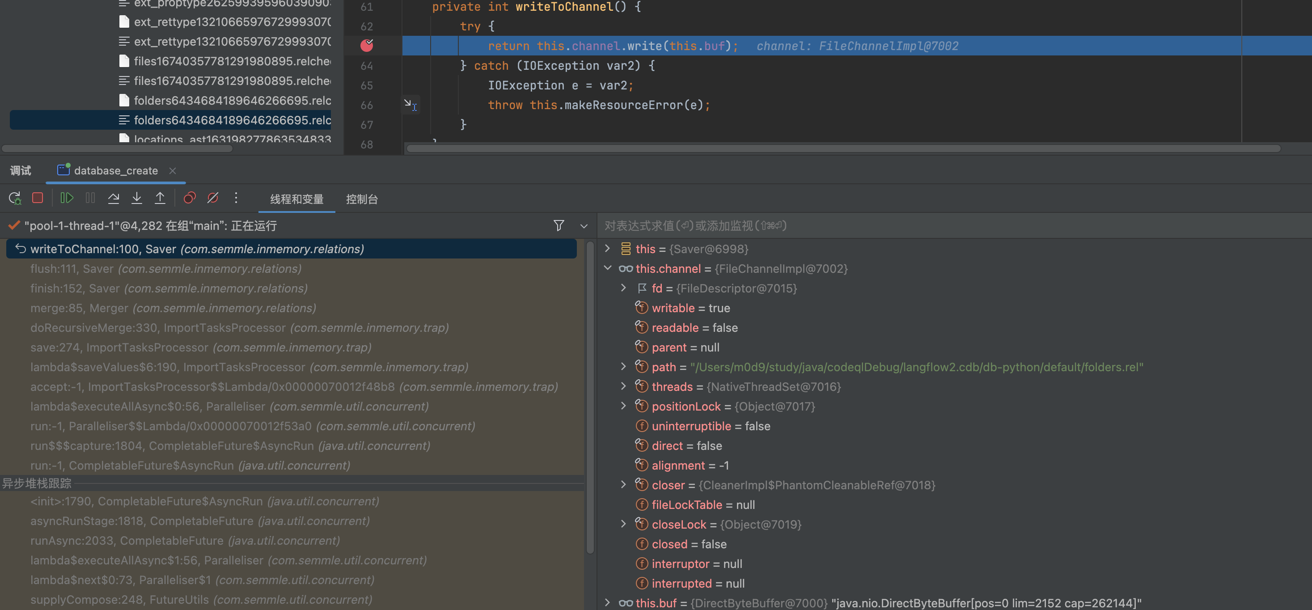Select asyncRunStage:1818 async frame
1312x610 pixels.
point(291,521)
